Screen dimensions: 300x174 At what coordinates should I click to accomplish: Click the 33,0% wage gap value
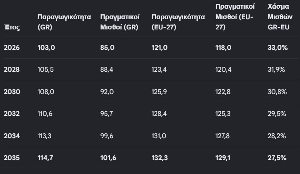point(278,48)
